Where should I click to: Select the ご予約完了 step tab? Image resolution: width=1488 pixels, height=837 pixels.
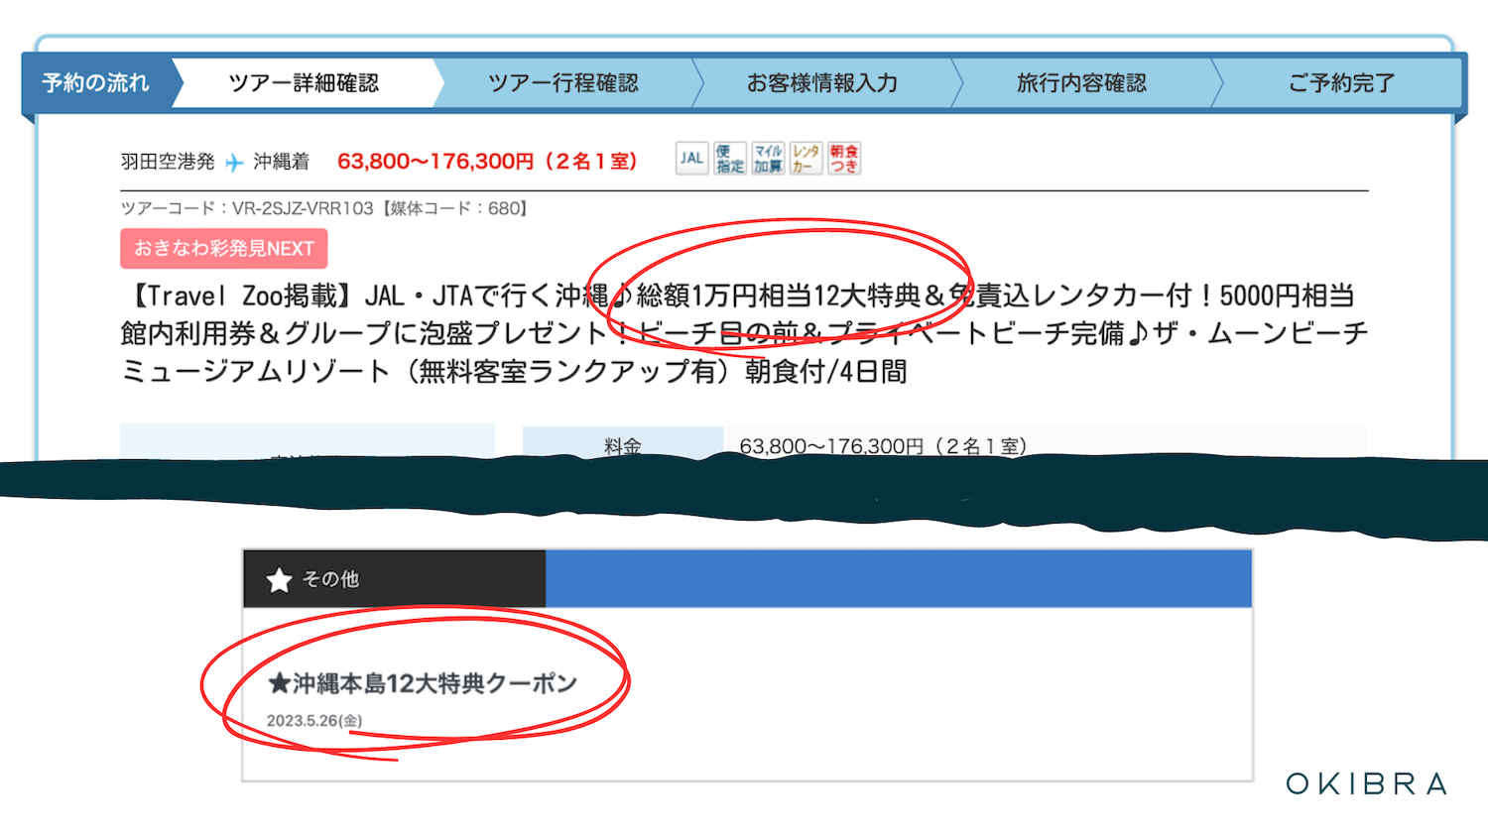[x=1341, y=83]
